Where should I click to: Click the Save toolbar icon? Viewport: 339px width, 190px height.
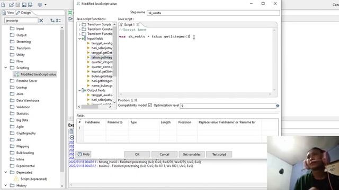(x=24, y=5)
